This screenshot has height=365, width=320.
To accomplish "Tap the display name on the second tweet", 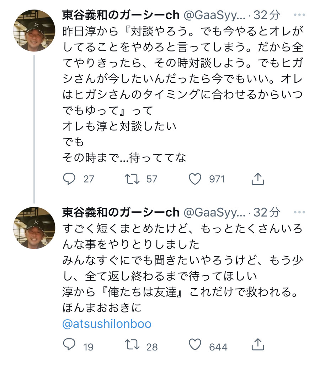I will click(x=121, y=212).
